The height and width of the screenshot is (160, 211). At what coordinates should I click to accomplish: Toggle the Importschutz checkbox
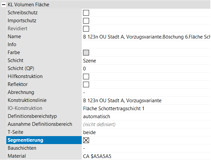[x=86, y=21]
